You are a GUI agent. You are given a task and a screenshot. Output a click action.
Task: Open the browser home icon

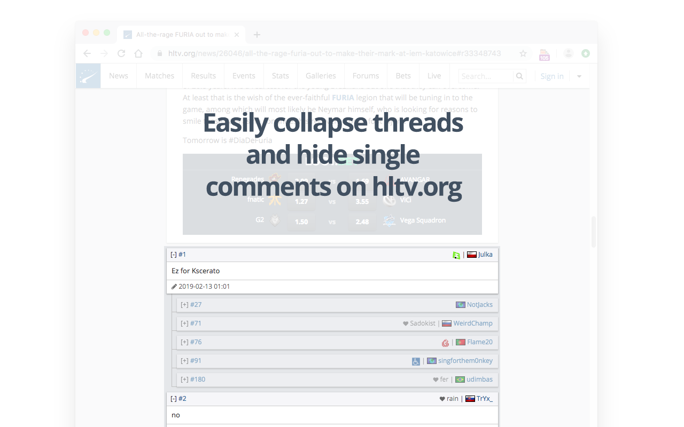point(138,53)
